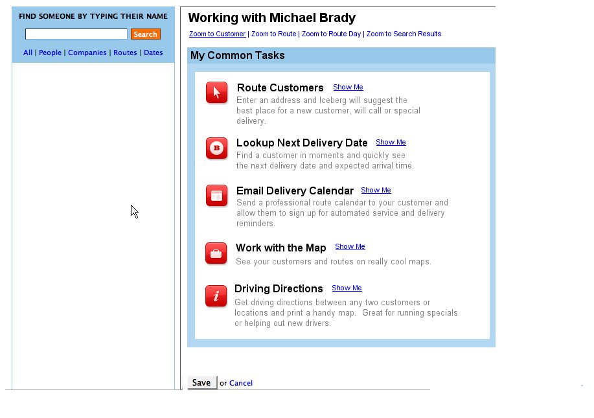This screenshot has width=594, height=418.
Task: Click the Zoom to Route link
Action: tap(273, 34)
